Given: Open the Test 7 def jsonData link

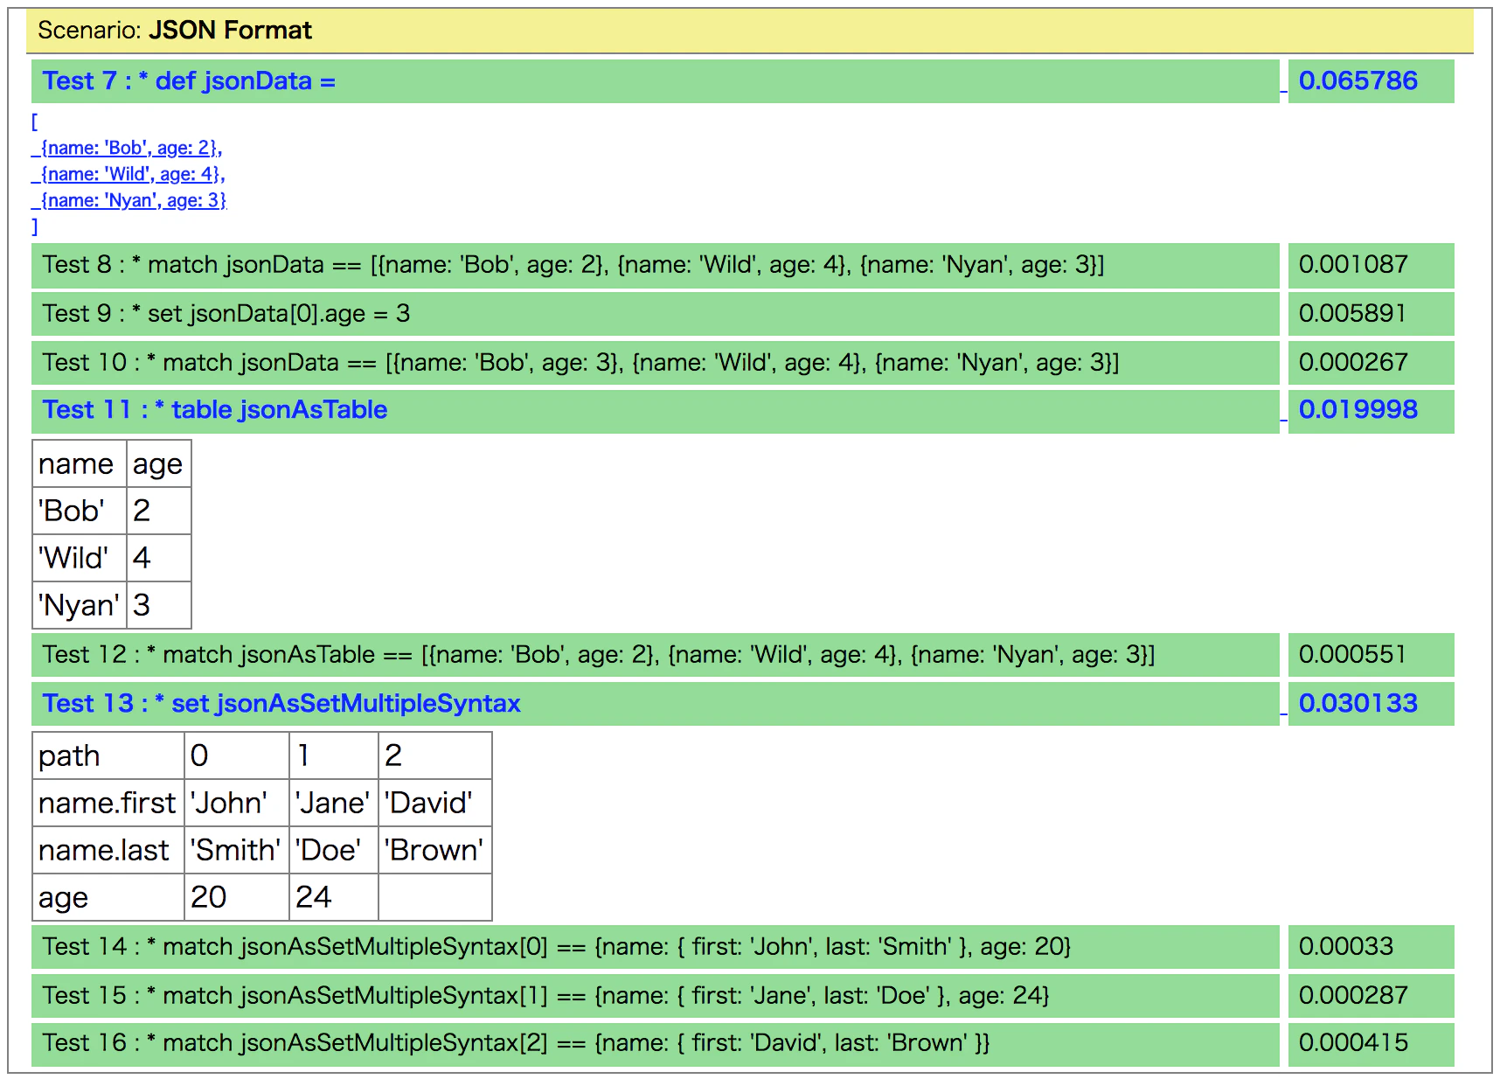Looking at the screenshot, I should (x=189, y=81).
